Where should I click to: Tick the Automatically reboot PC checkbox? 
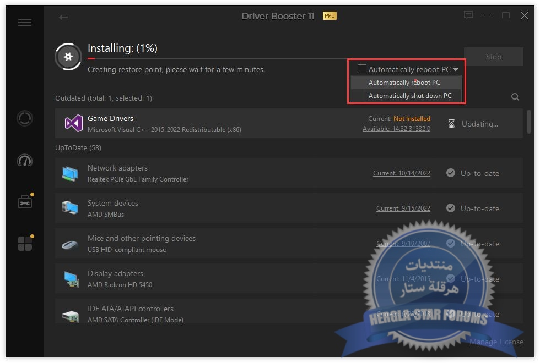[361, 69]
